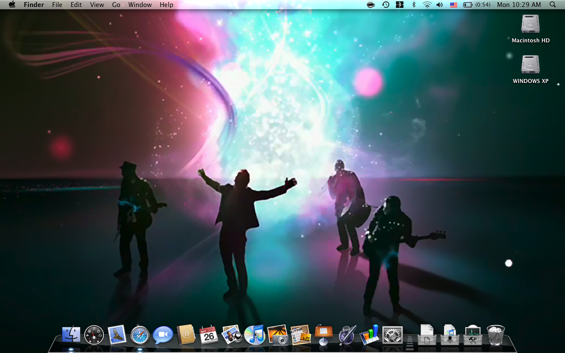Open System Preferences gear icon
565x353 pixels.
392,335
